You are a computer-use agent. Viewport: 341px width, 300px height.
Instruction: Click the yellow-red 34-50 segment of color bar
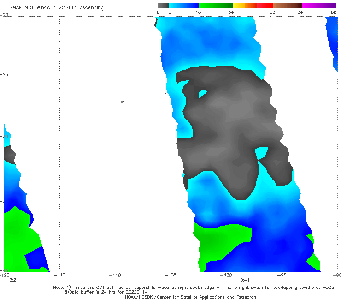[253, 6]
